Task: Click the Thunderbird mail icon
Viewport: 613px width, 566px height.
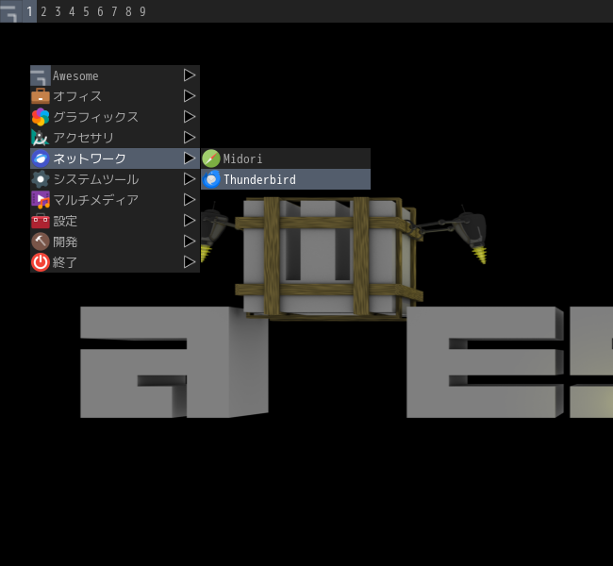Action: pyautogui.click(x=211, y=179)
